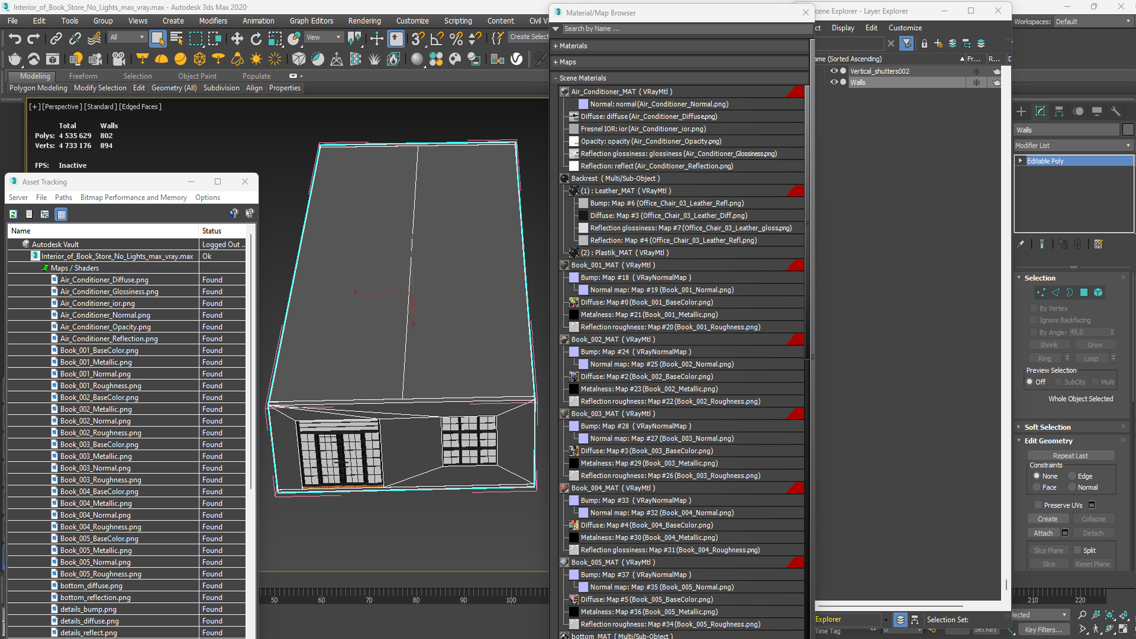Open Select by Name list icon
Viewport: 1136px width, 639px height.
coord(176,39)
